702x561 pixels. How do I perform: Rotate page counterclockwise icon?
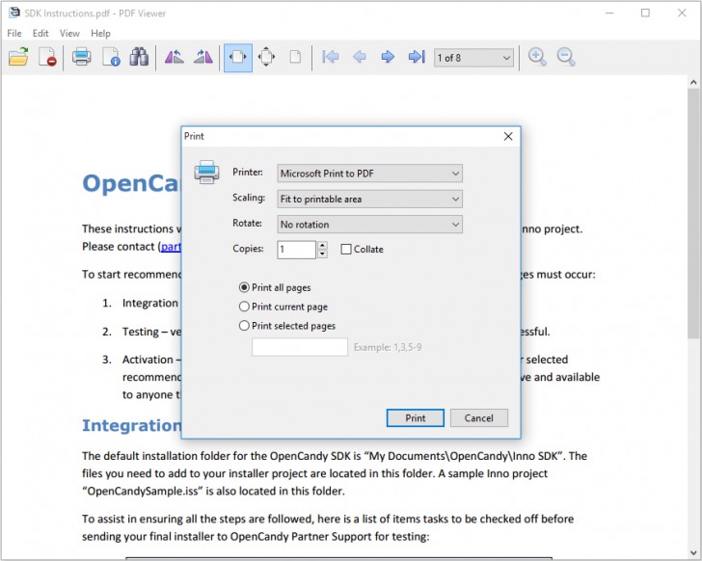pyautogui.click(x=175, y=57)
